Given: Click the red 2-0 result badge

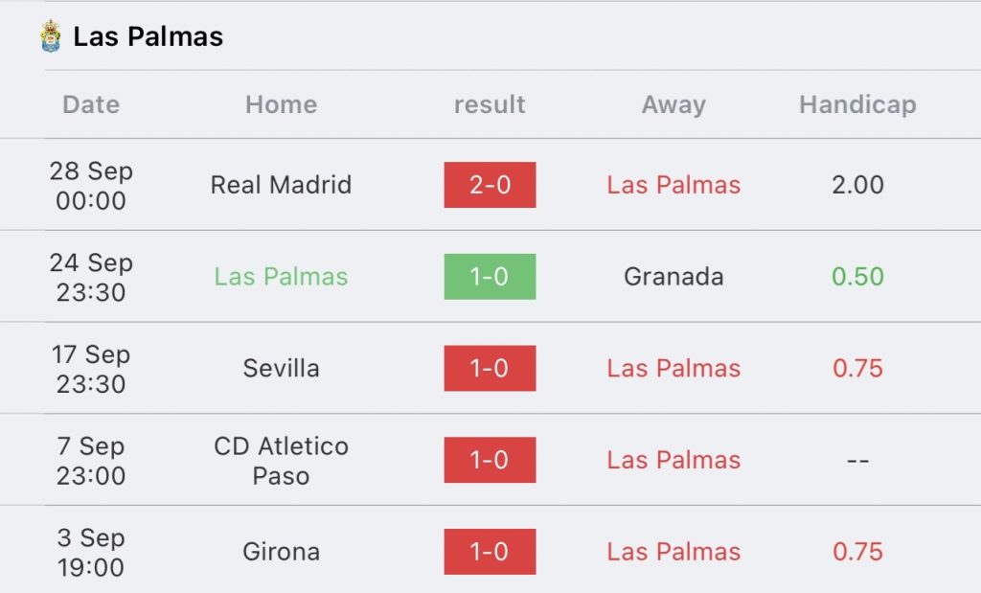Looking at the screenshot, I should coord(490,185).
